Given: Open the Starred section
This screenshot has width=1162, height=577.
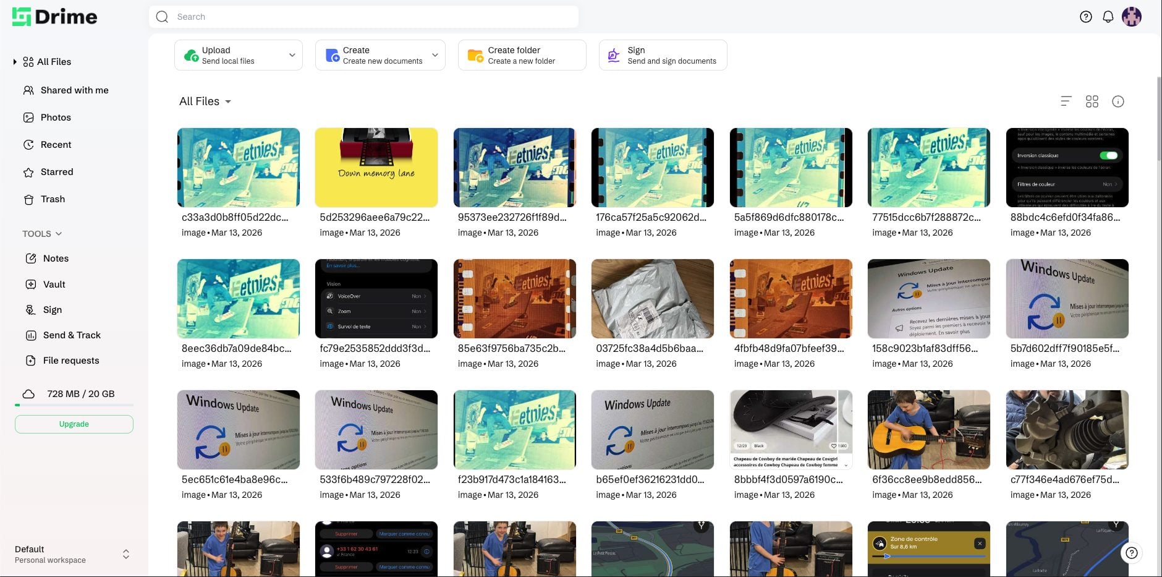Looking at the screenshot, I should pyautogui.click(x=56, y=172).
